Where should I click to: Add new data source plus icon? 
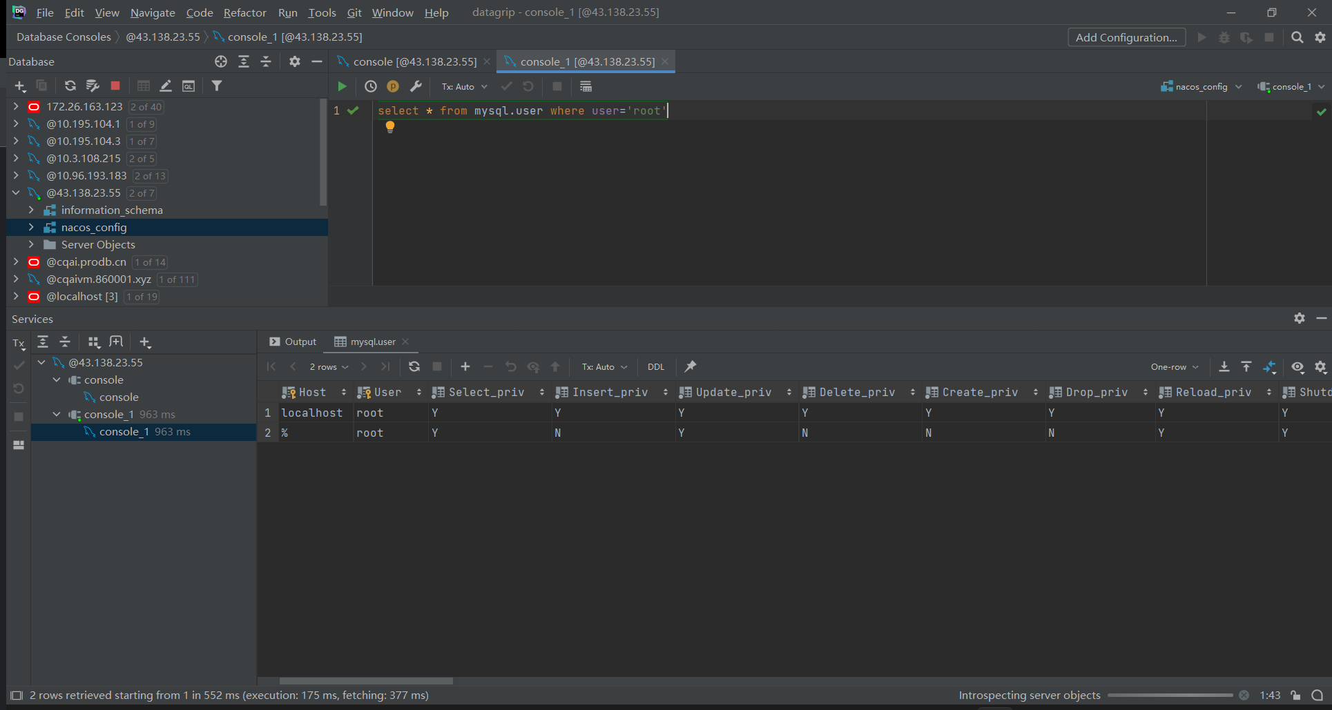pyautogui.click(x=20, y=86)
